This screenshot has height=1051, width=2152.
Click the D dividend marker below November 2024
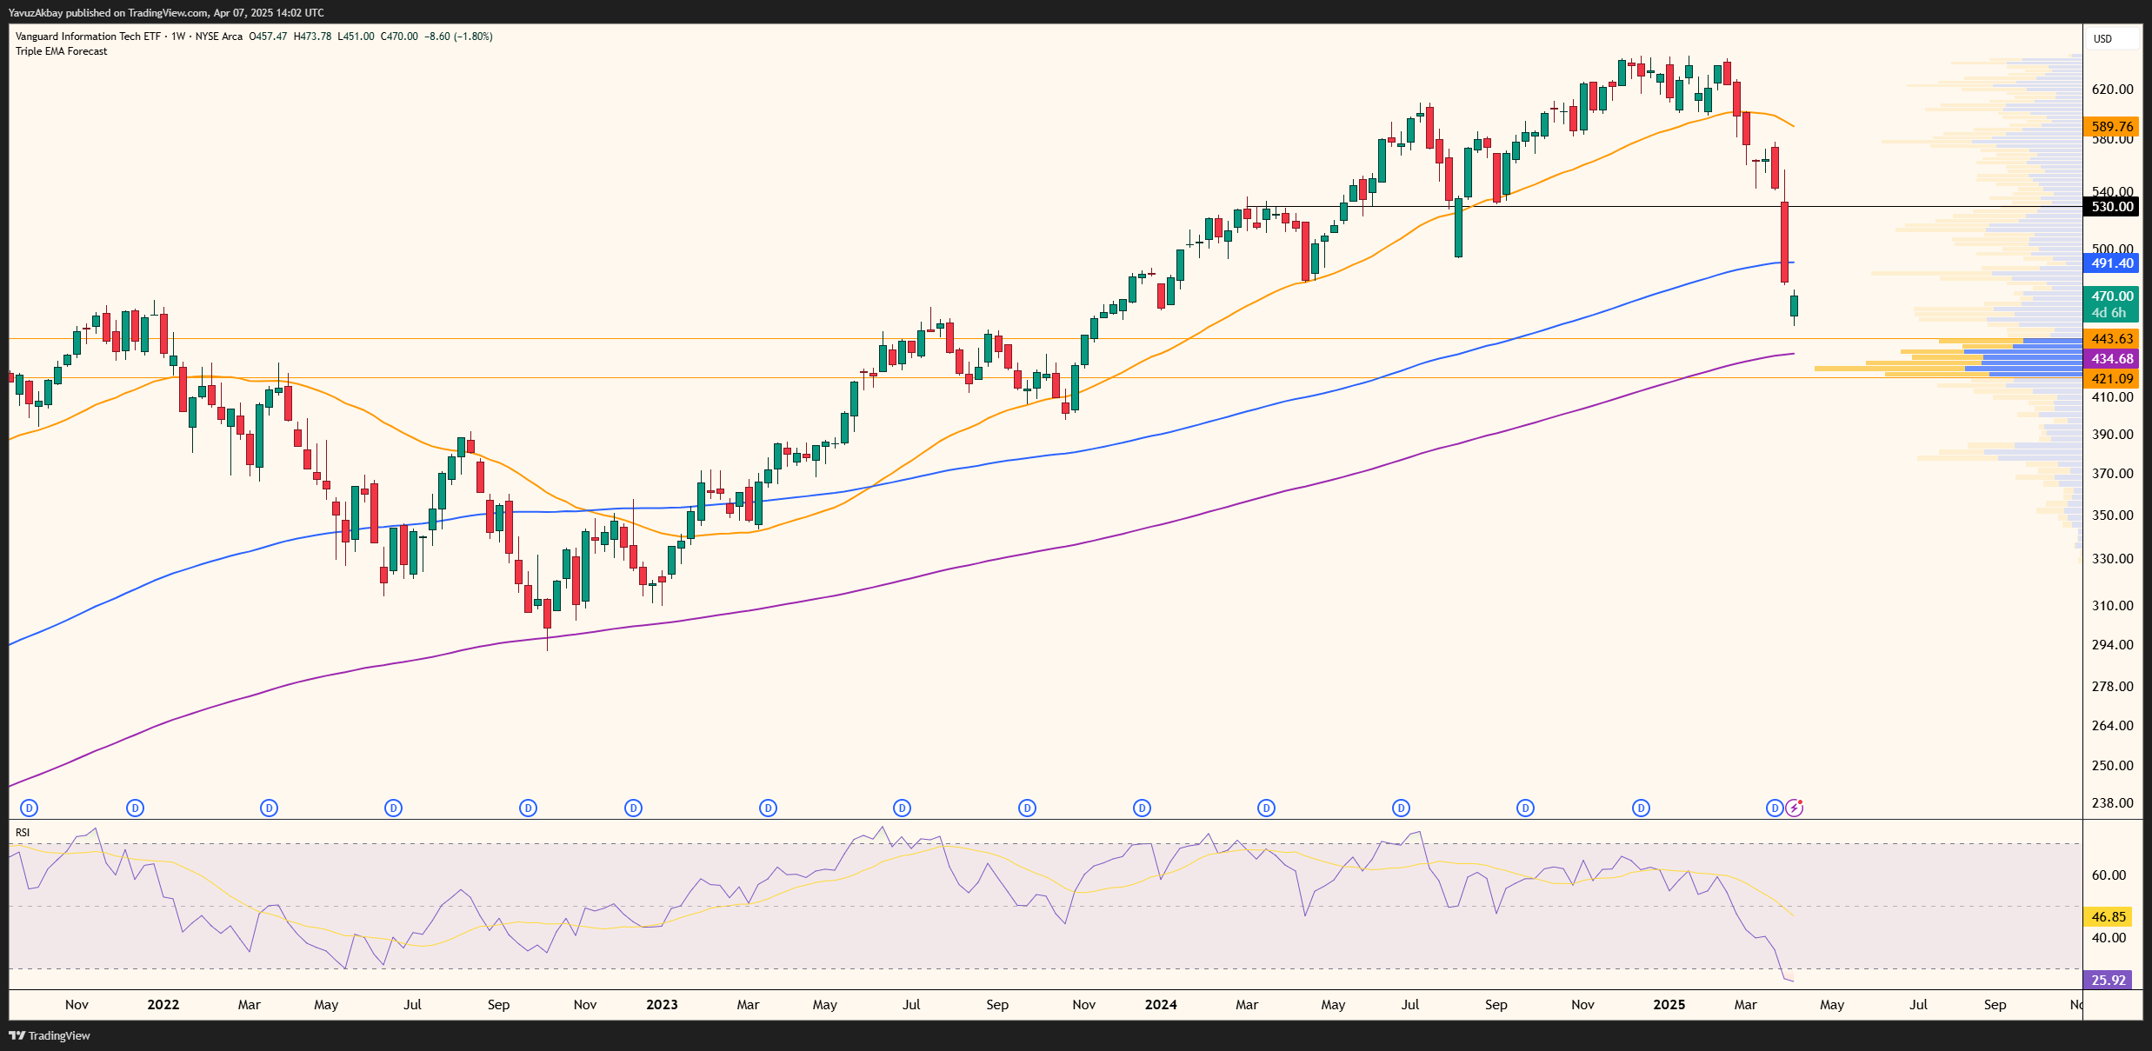point(1641,807)
